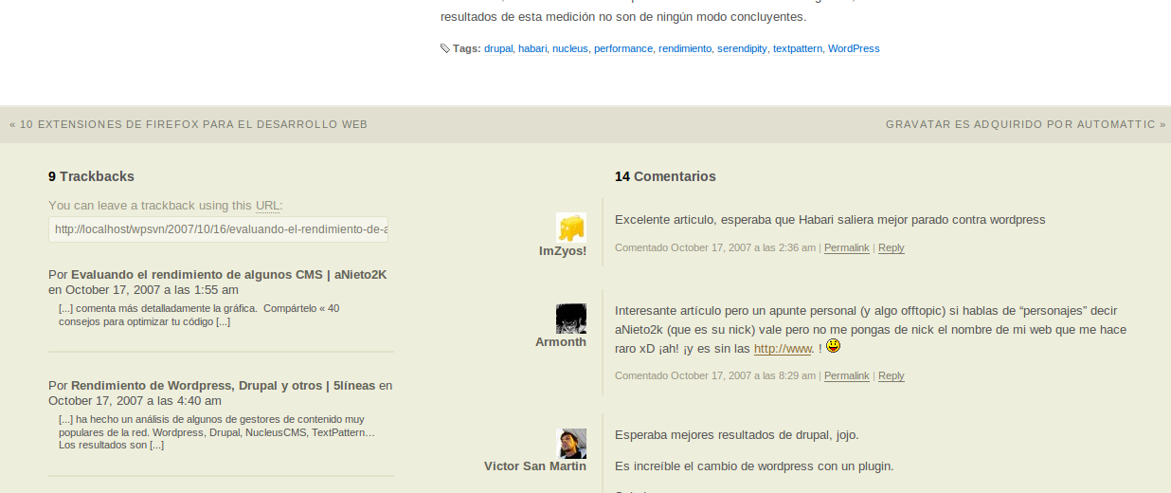This screenshot has width=1171, height=493.
Task: Click the tag icon beside Tags
Action: pyautogui.click(x=445, y=48)
